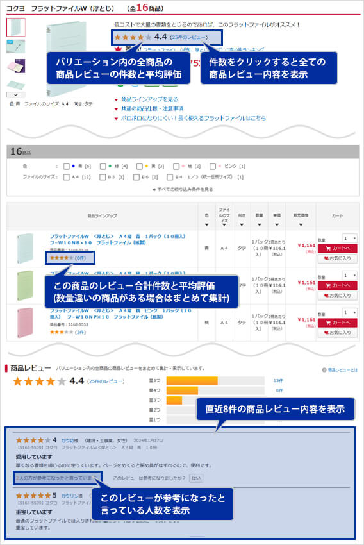The image size is (364, 545).
Task: Check the A4 file size checkbox
Action: click(x=66, y=177)
